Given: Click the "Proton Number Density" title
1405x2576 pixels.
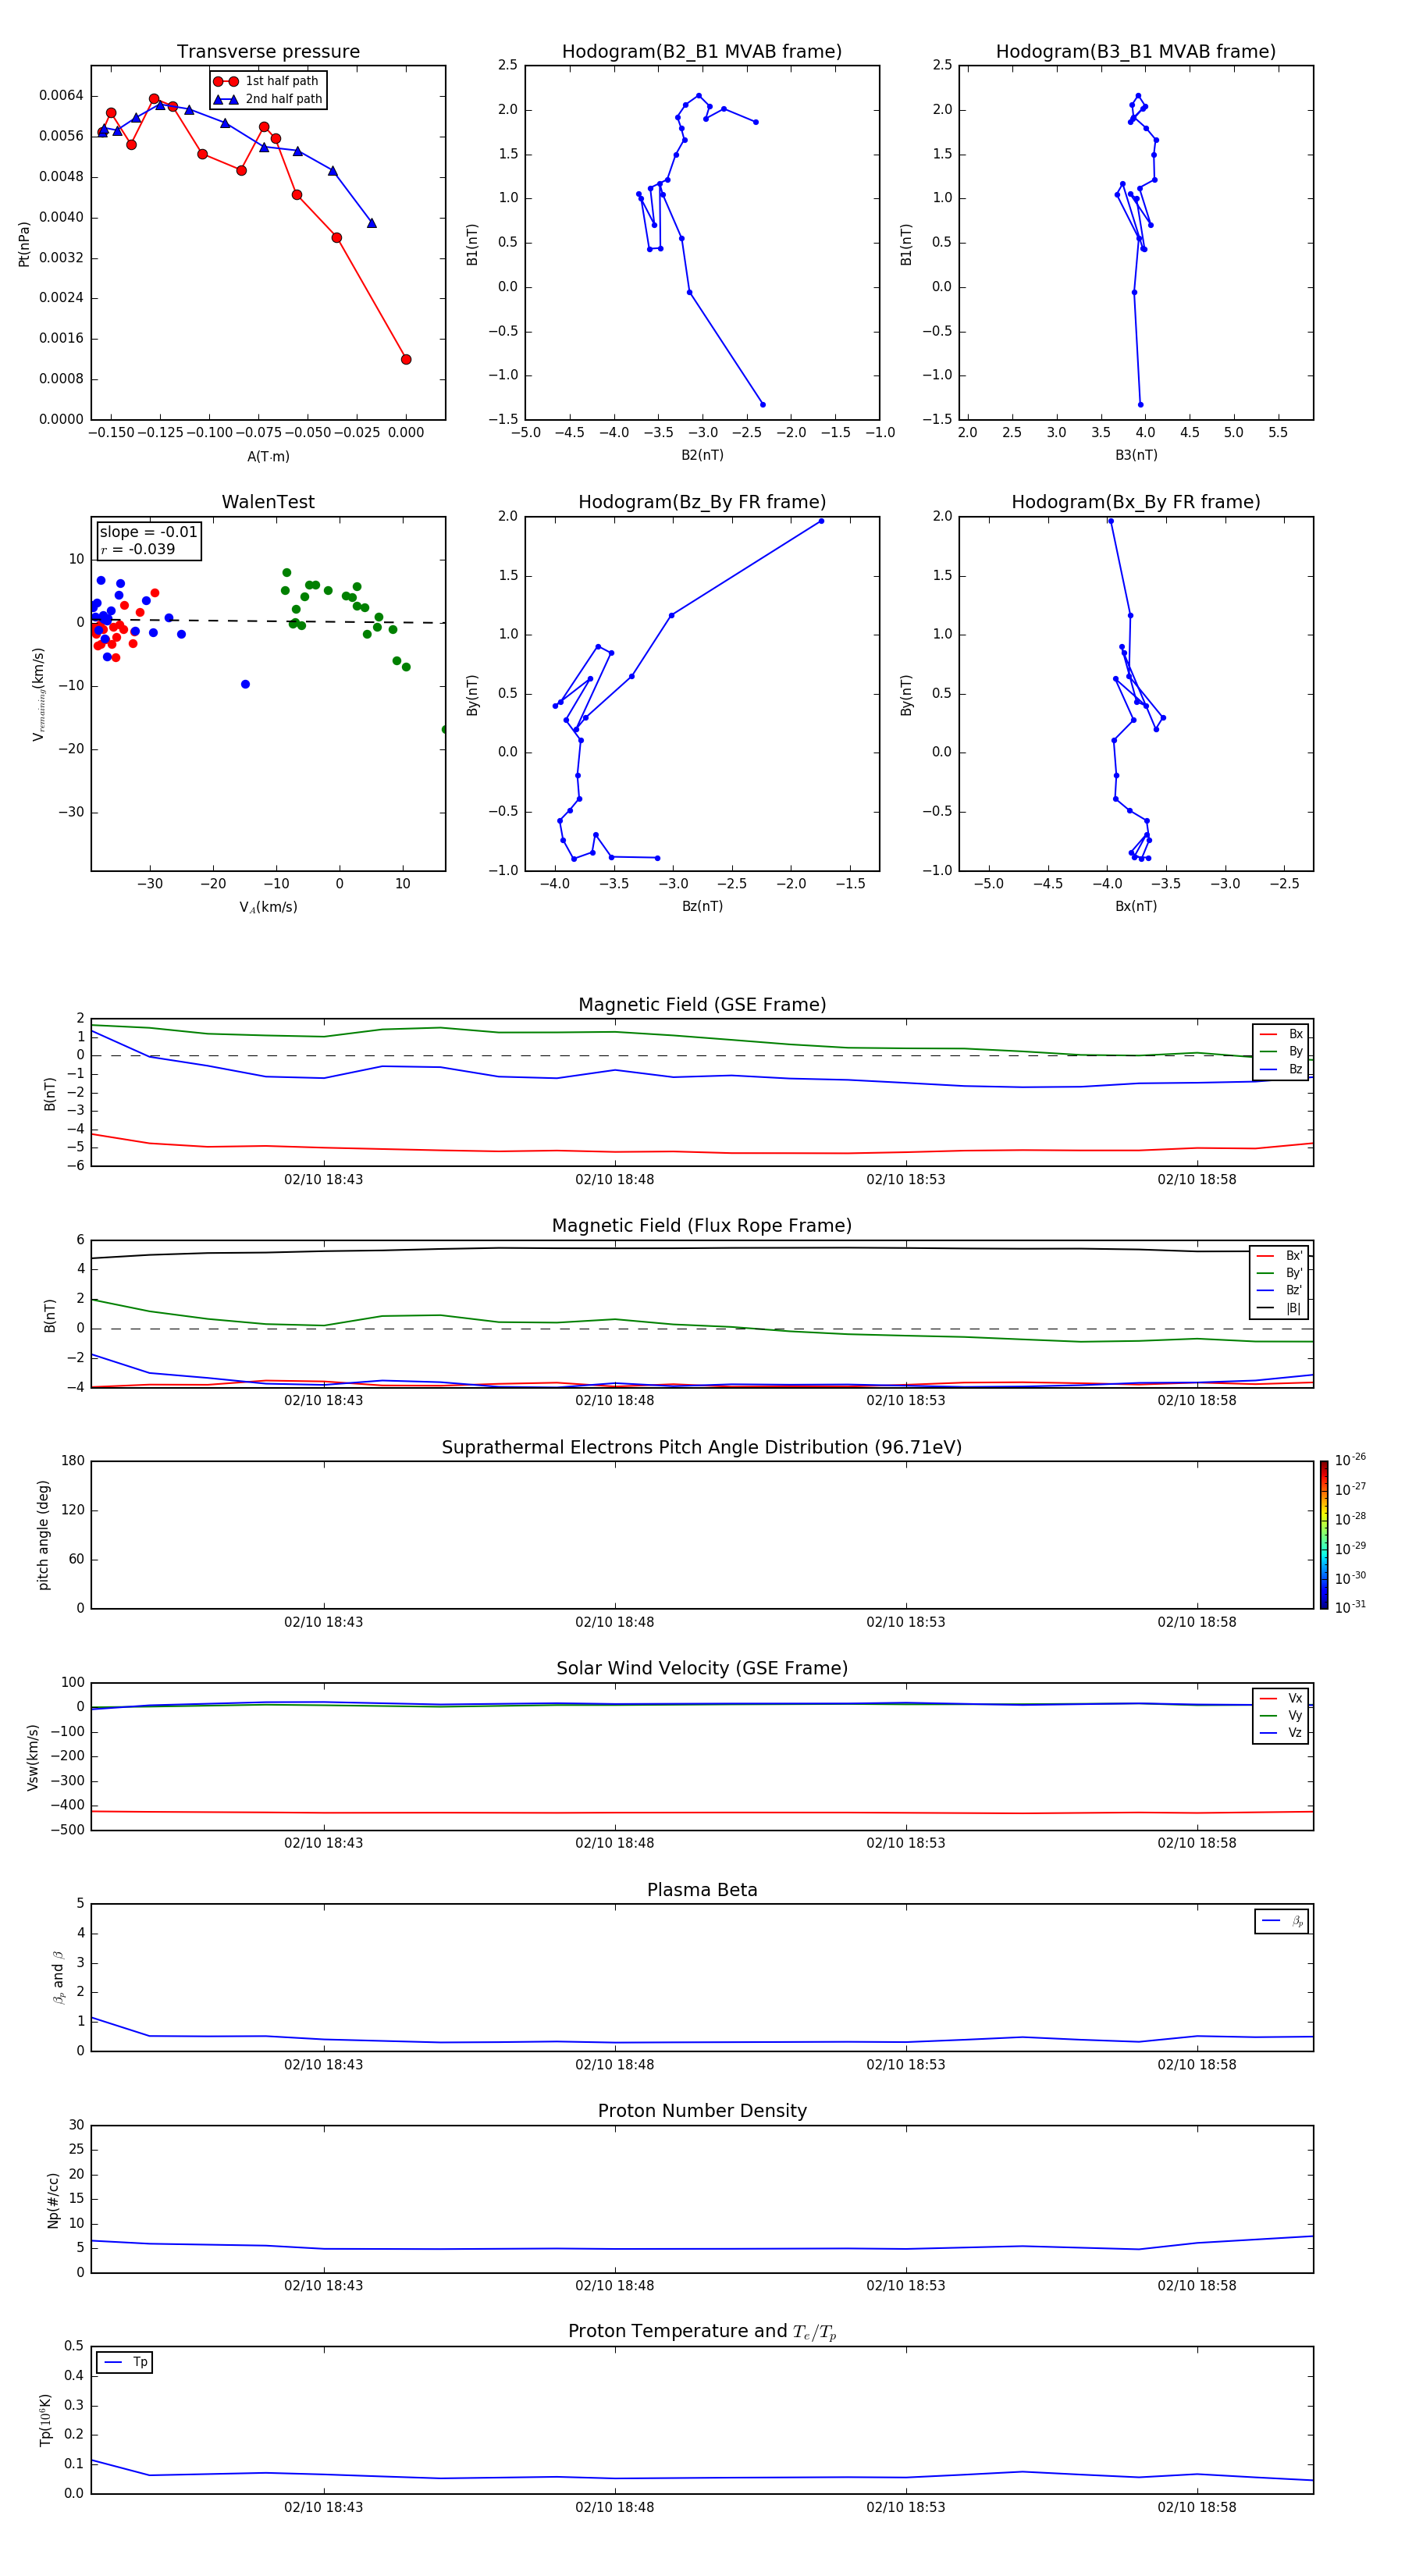Looking at the screenshot, I should [702, 2111].
